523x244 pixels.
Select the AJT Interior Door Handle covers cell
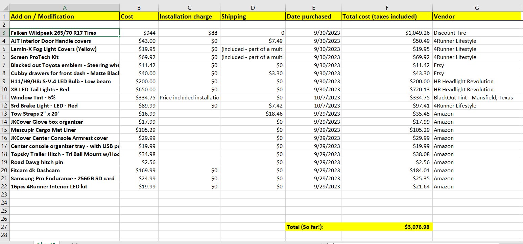65,41
